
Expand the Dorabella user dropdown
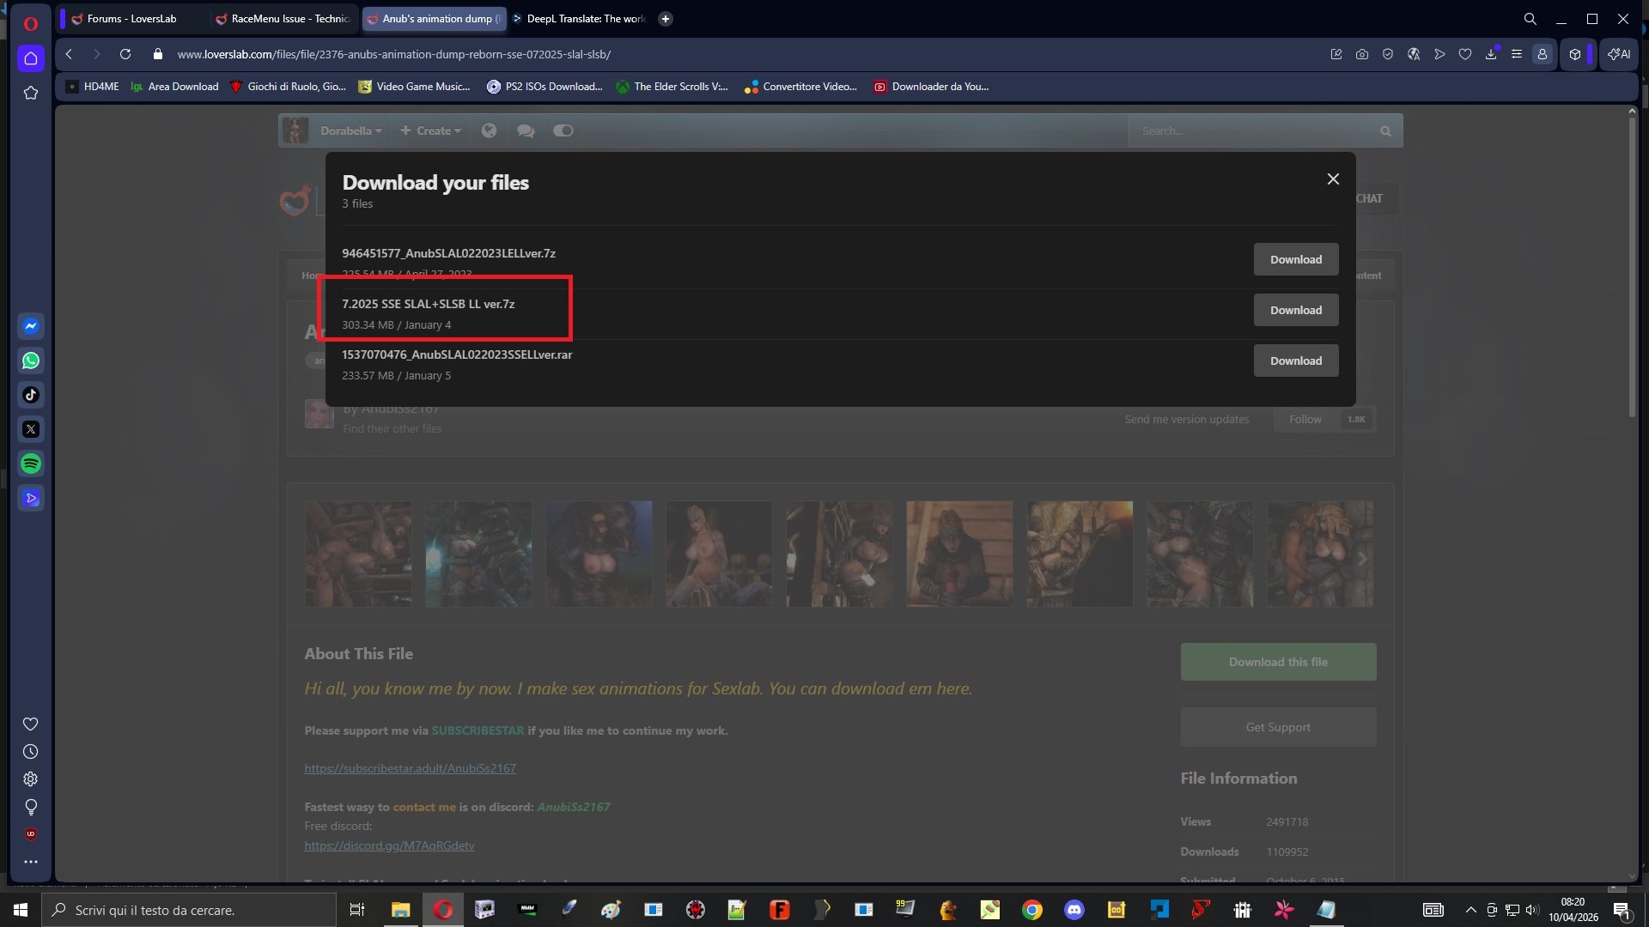click(x=350, y=130)
